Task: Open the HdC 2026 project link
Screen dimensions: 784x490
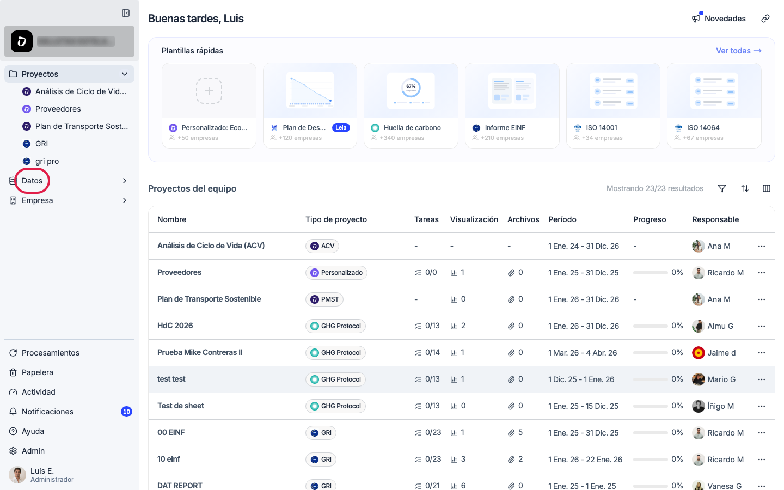Action: (x=175, y=326)
